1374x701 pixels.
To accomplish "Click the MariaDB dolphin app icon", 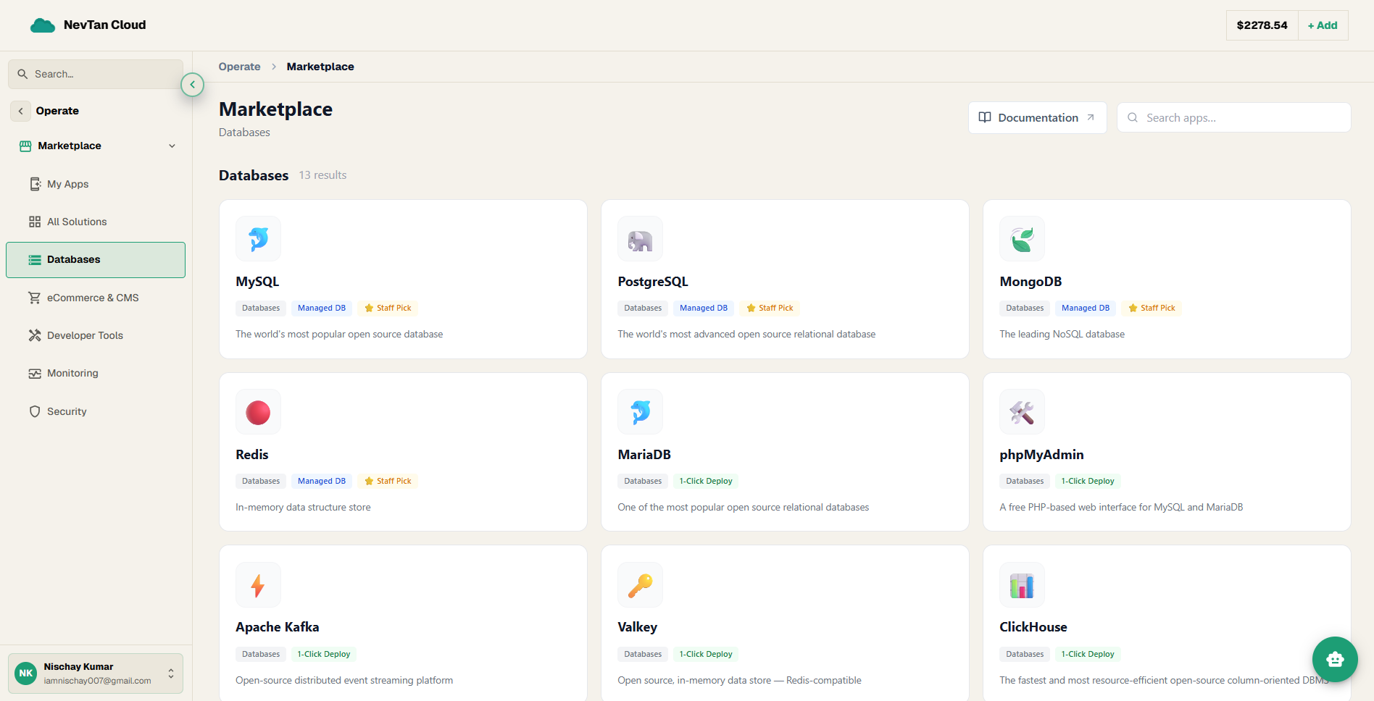I will coord(640,412).
